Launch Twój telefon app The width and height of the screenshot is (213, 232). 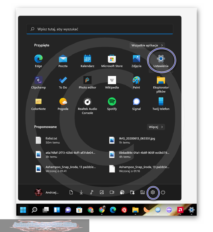[161, 104]
